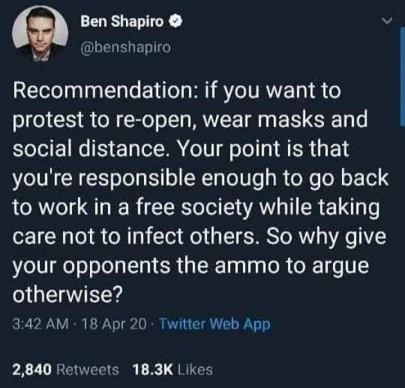Click the blue scrollbar thumb on right edge
Image resolution: width=405 pixels, height=388 pixels.
coord(401,76)
